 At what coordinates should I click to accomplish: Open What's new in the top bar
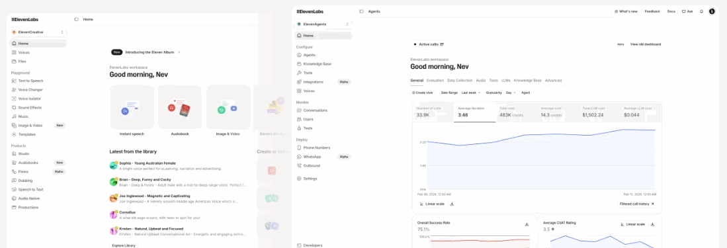[626, 11]
